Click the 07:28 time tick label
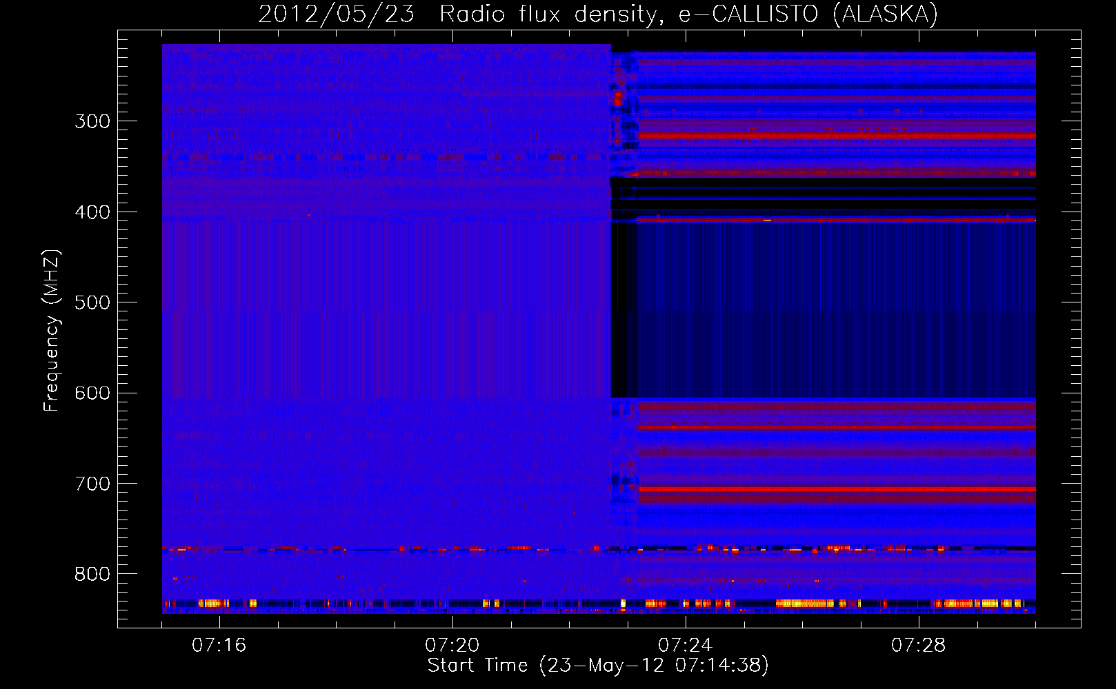Viewport: 1116px width, 689px height. coord(919,645)
